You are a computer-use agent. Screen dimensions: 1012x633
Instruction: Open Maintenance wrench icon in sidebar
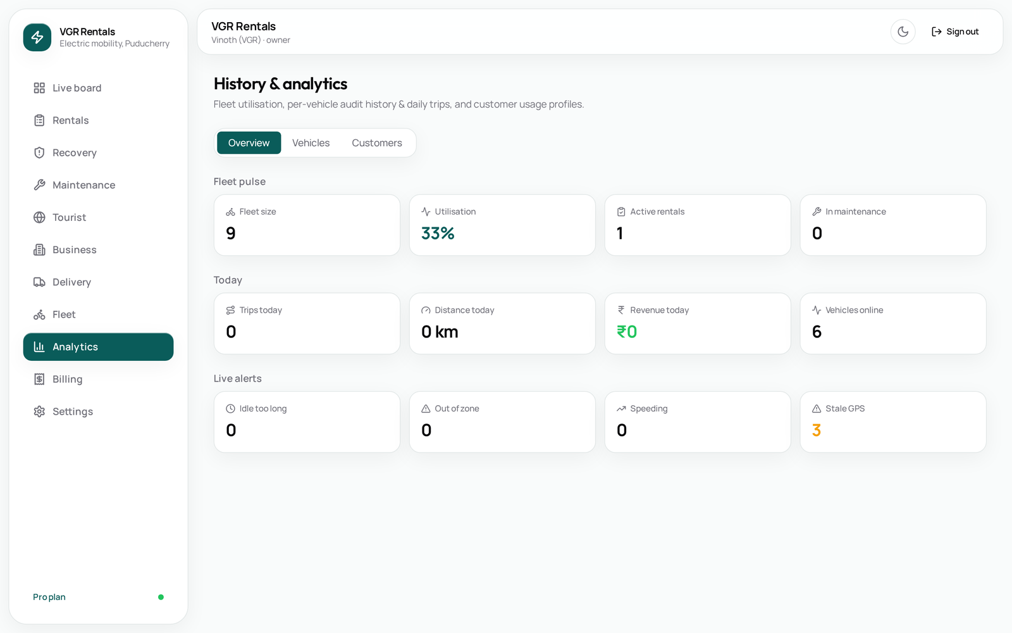39,185
